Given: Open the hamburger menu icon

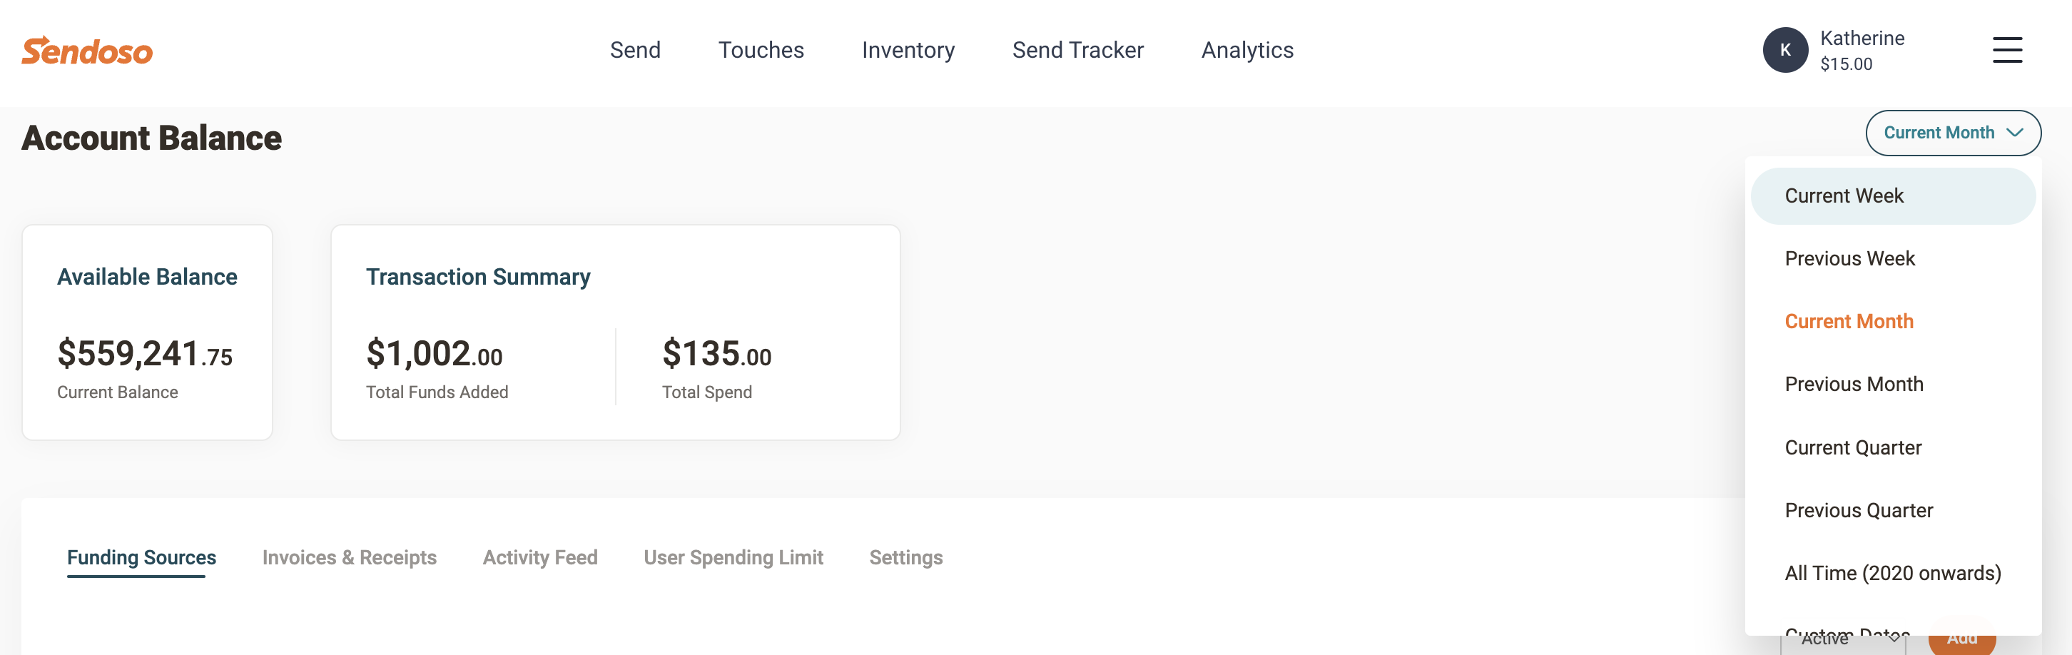Looking at the screenshot, I should pyautogui.click(x=2006, y=50).
